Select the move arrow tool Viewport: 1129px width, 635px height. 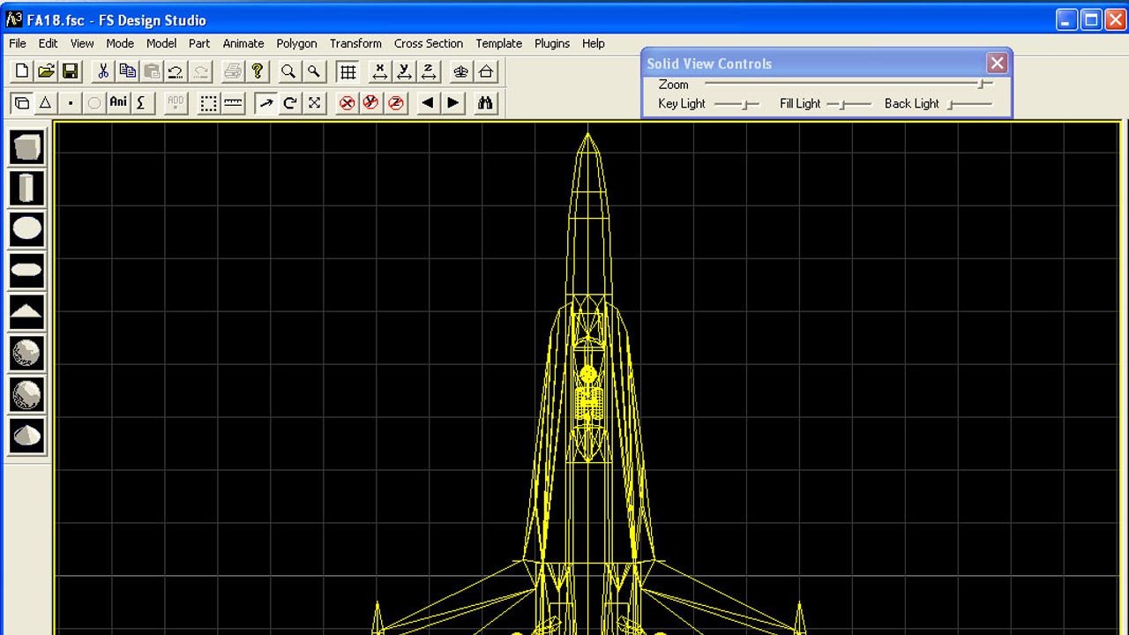pos(265,103)
